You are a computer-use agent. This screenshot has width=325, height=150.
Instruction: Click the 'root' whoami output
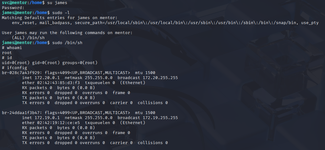click(x=7, y=53)
